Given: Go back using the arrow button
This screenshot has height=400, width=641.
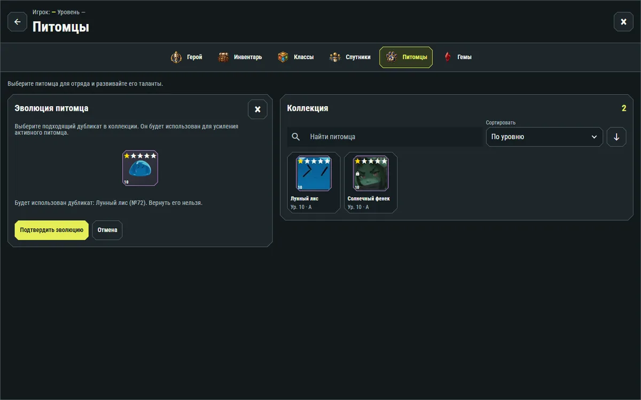Looking at the screenshot, I should pos(17,22).
